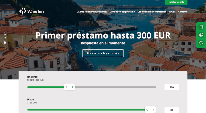Focus the Importe amount field showing 300

pos(171,87)
